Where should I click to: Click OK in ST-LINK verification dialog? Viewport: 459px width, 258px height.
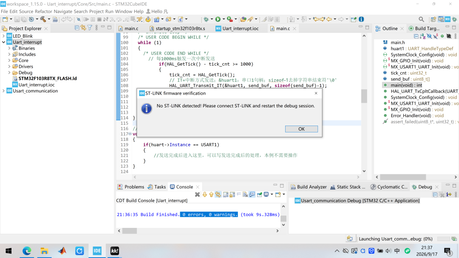click(301, 129)
